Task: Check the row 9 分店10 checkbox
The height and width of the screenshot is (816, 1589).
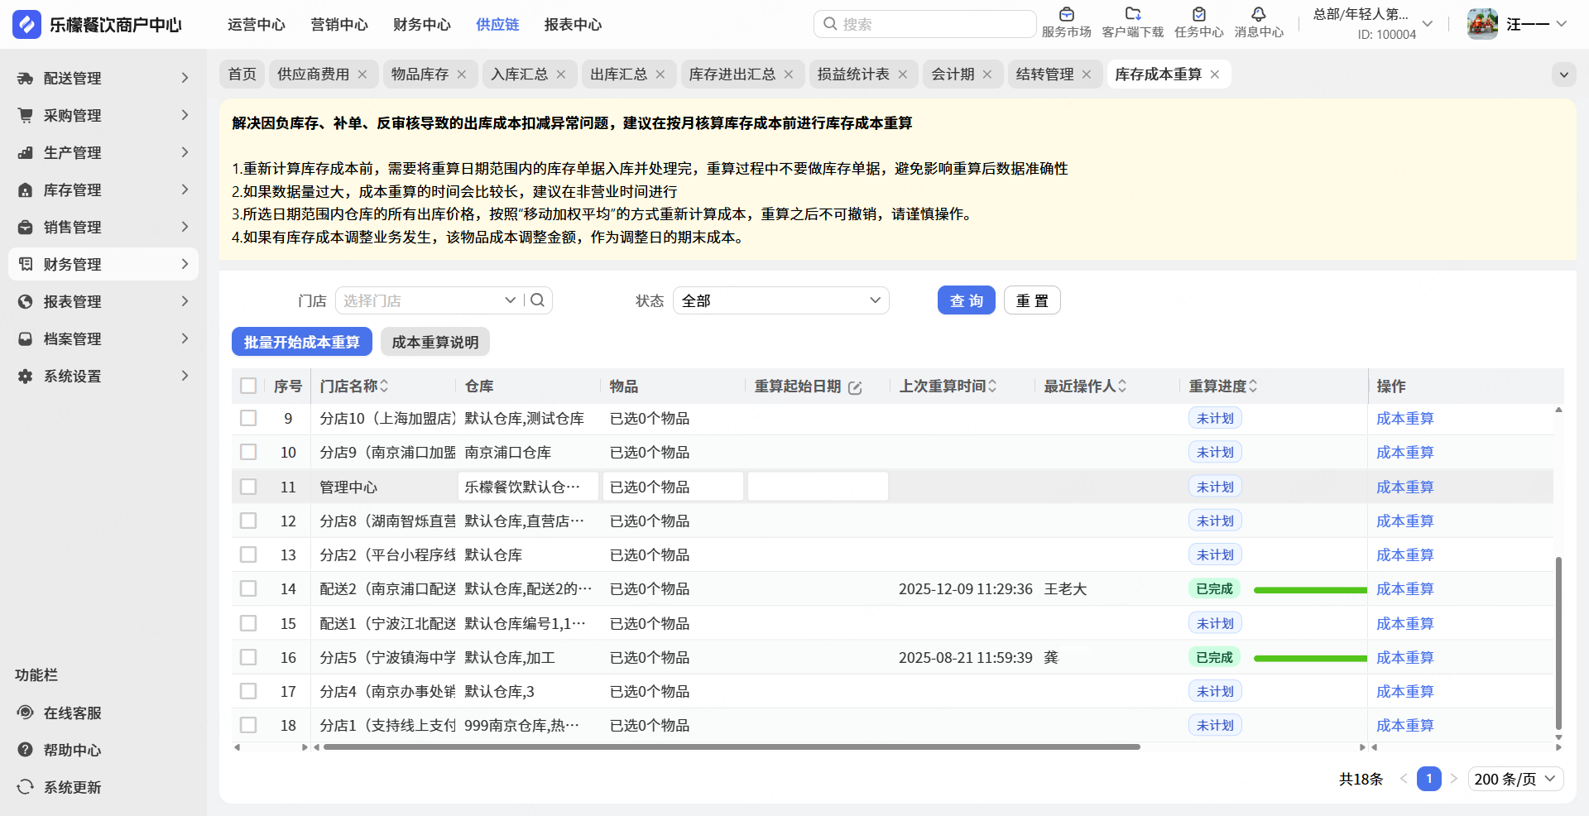Action: pyautogui.click(x=248, y=418)
